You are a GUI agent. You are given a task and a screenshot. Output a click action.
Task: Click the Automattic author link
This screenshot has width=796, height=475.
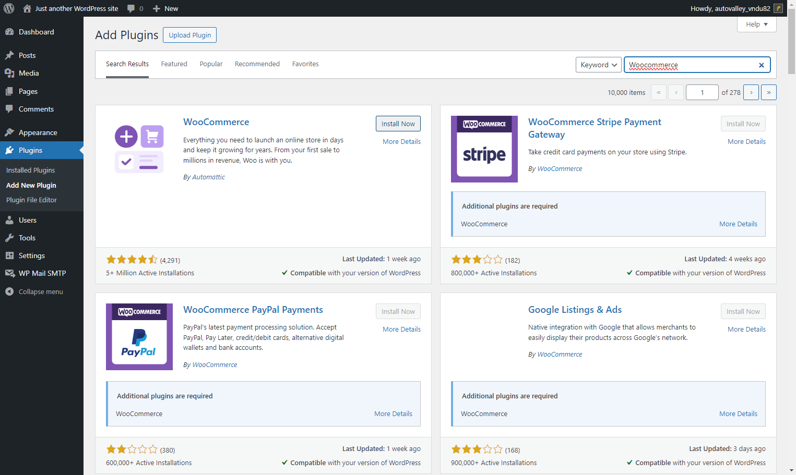(208, 177)
